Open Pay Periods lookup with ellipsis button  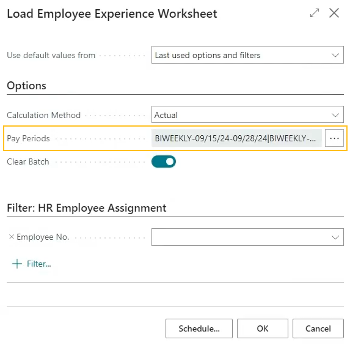[x=334, y=138]
